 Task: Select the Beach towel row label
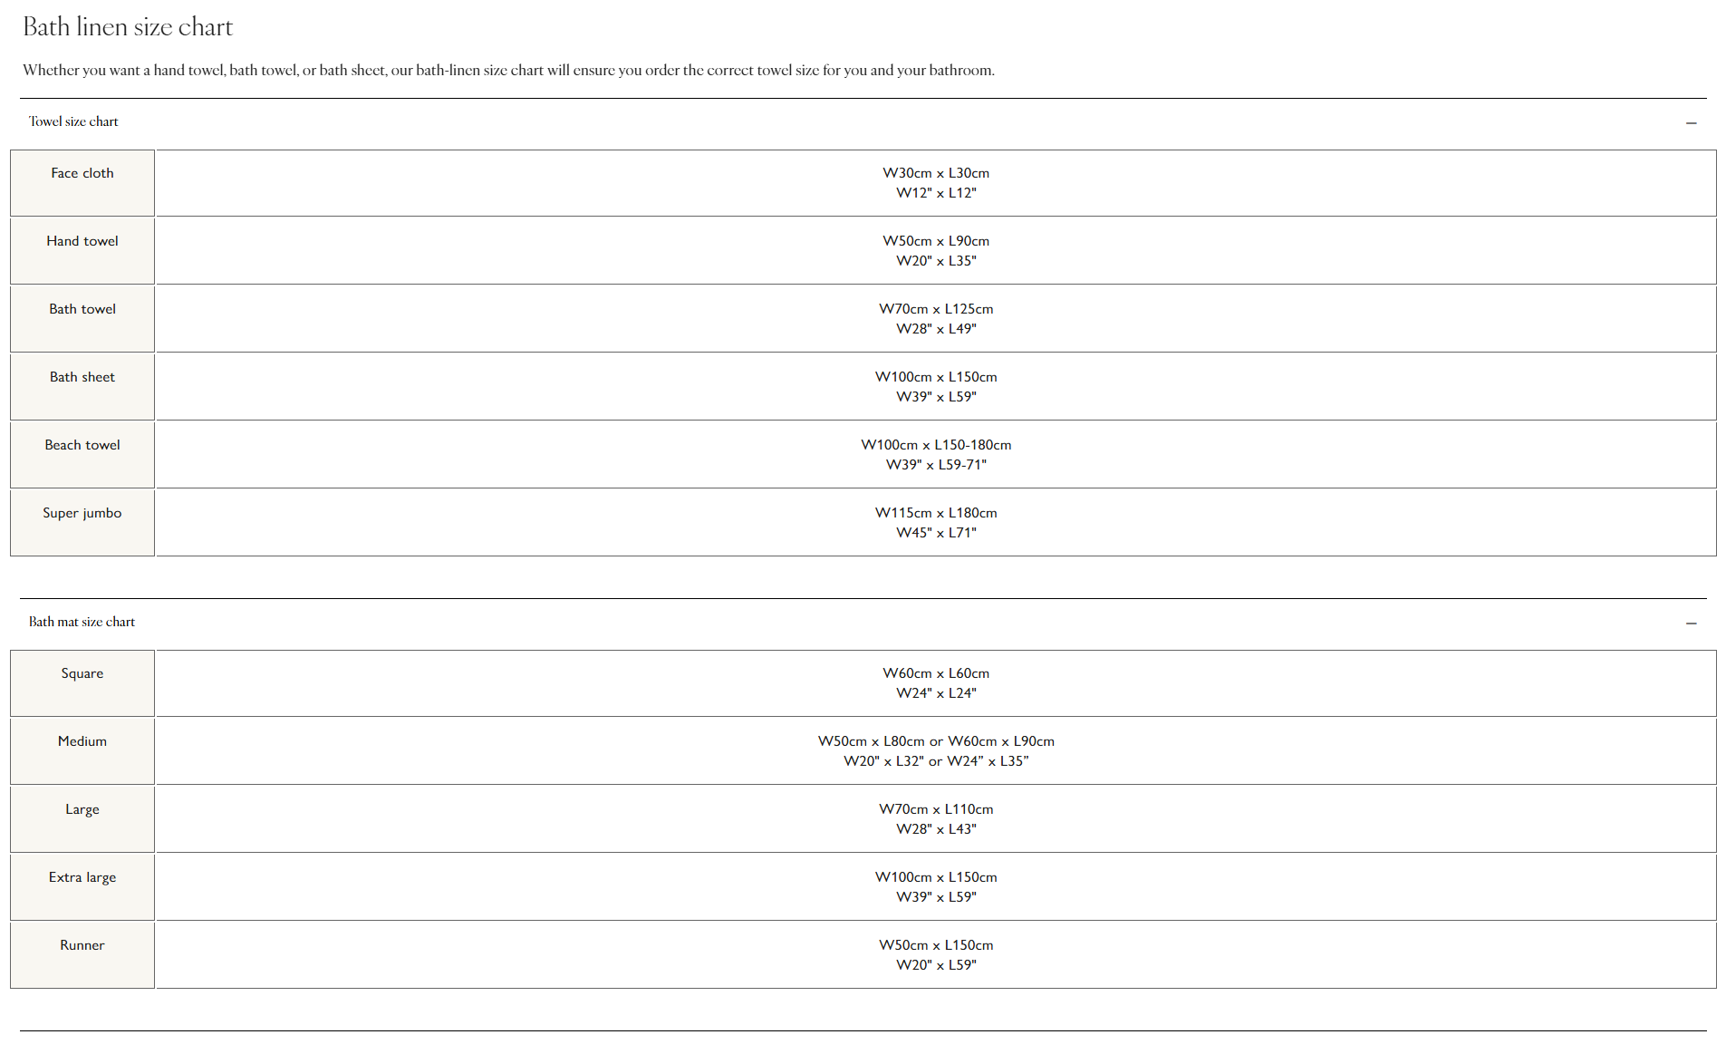coord(82,445)
